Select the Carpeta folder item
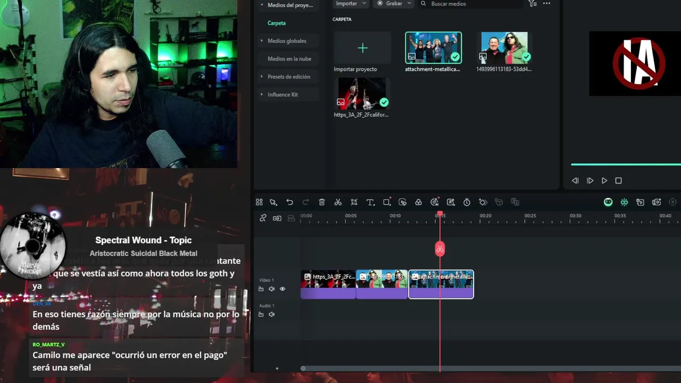Screen dimensions: 681x383 pos(277,23)
